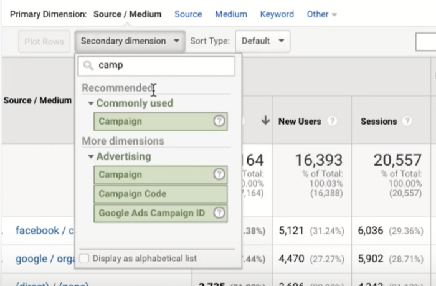Enable Display as alphabetical list checkbox
Image resolution: width=436 pixels, height=286 pixels.
click(x=84, y=258)
